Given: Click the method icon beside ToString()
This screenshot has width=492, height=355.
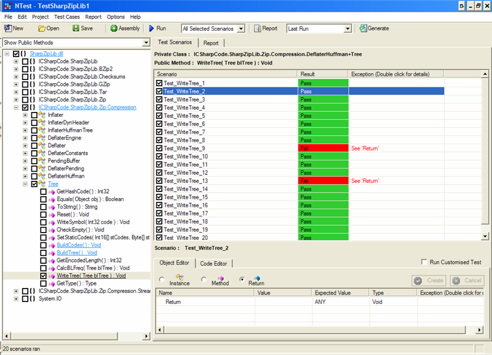Looking at the screenshot, I should [52, 207].
